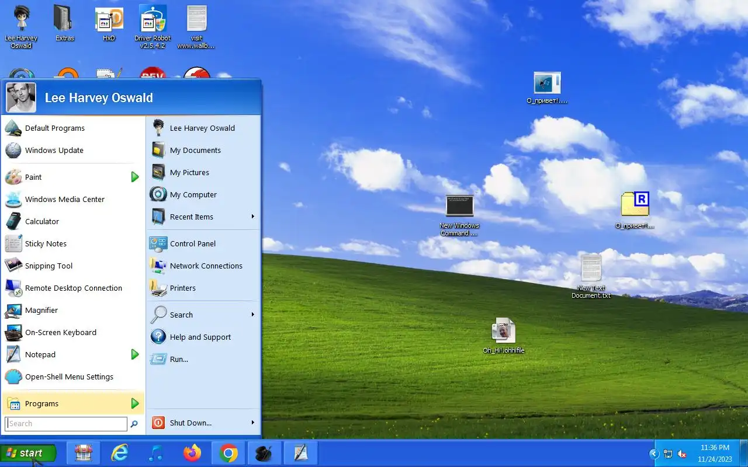
Task: Select the 'visit www.wallb...' desktop file
Action: (196, 27)
